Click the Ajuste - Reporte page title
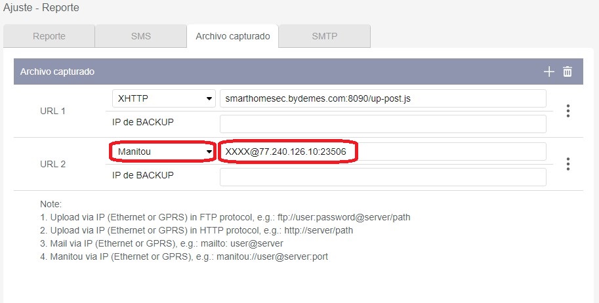599x303 pixels. (41, 8)
